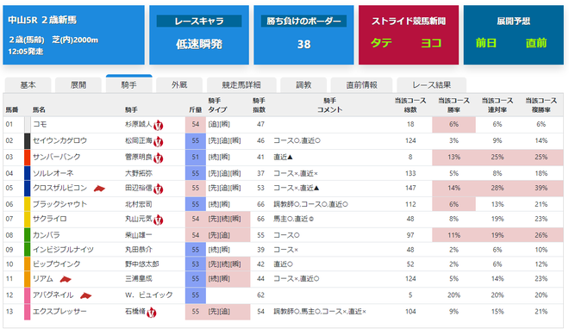Click weight 53 in ビップウインク row

[x=196, y=264]
